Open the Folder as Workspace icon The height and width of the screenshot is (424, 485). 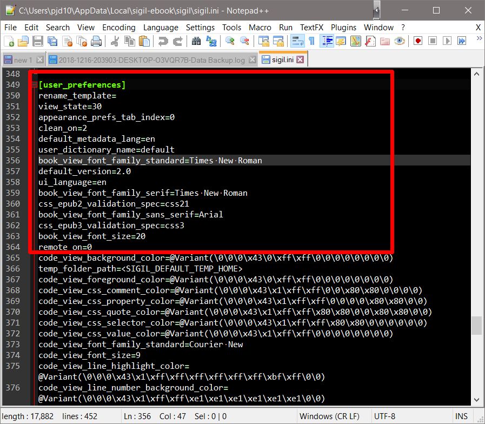pos(385,41)
